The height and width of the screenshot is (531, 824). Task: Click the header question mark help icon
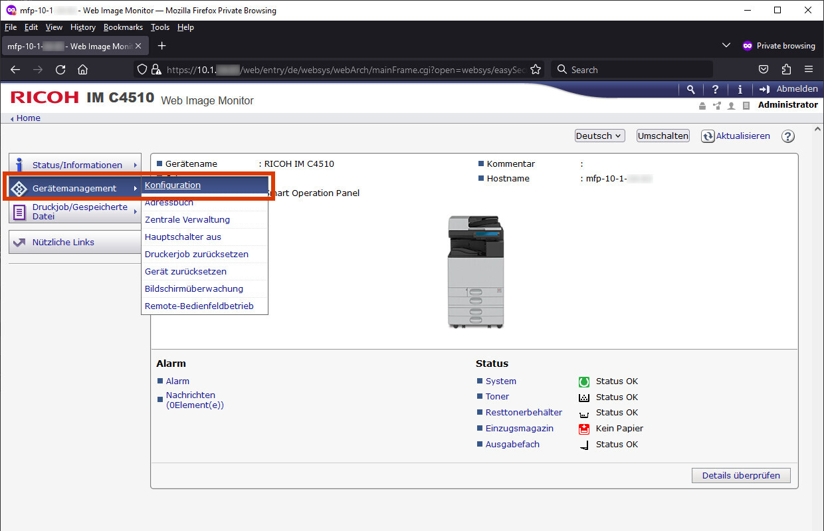[x=715, y=89]
